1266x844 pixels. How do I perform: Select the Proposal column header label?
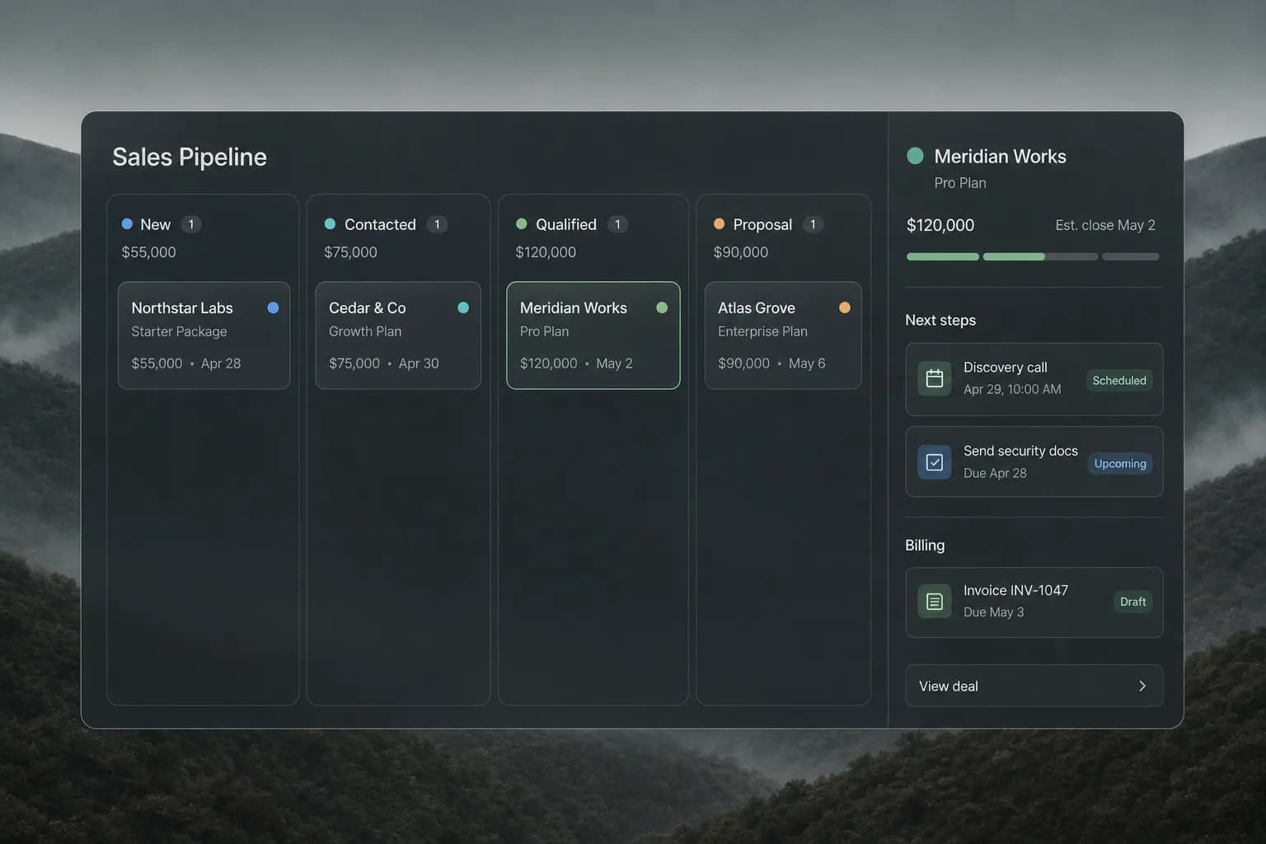point(762,224)
